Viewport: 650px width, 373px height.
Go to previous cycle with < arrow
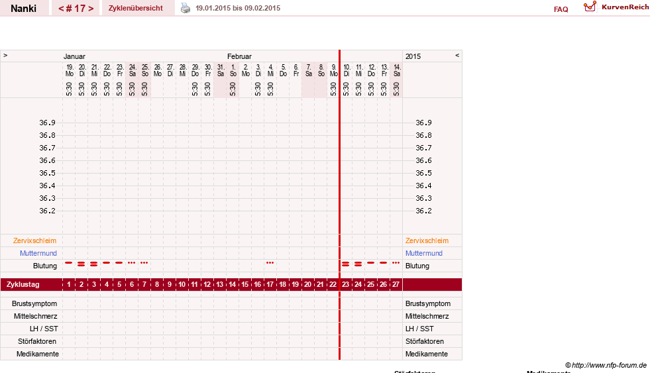[61, 9]
